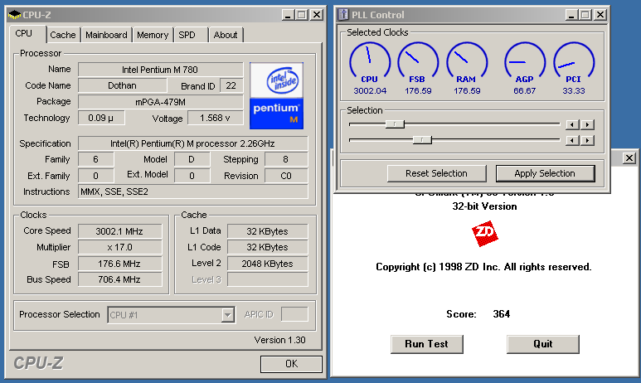Click the Specification field text
641x383 pixels.
(x=192, y=143)
